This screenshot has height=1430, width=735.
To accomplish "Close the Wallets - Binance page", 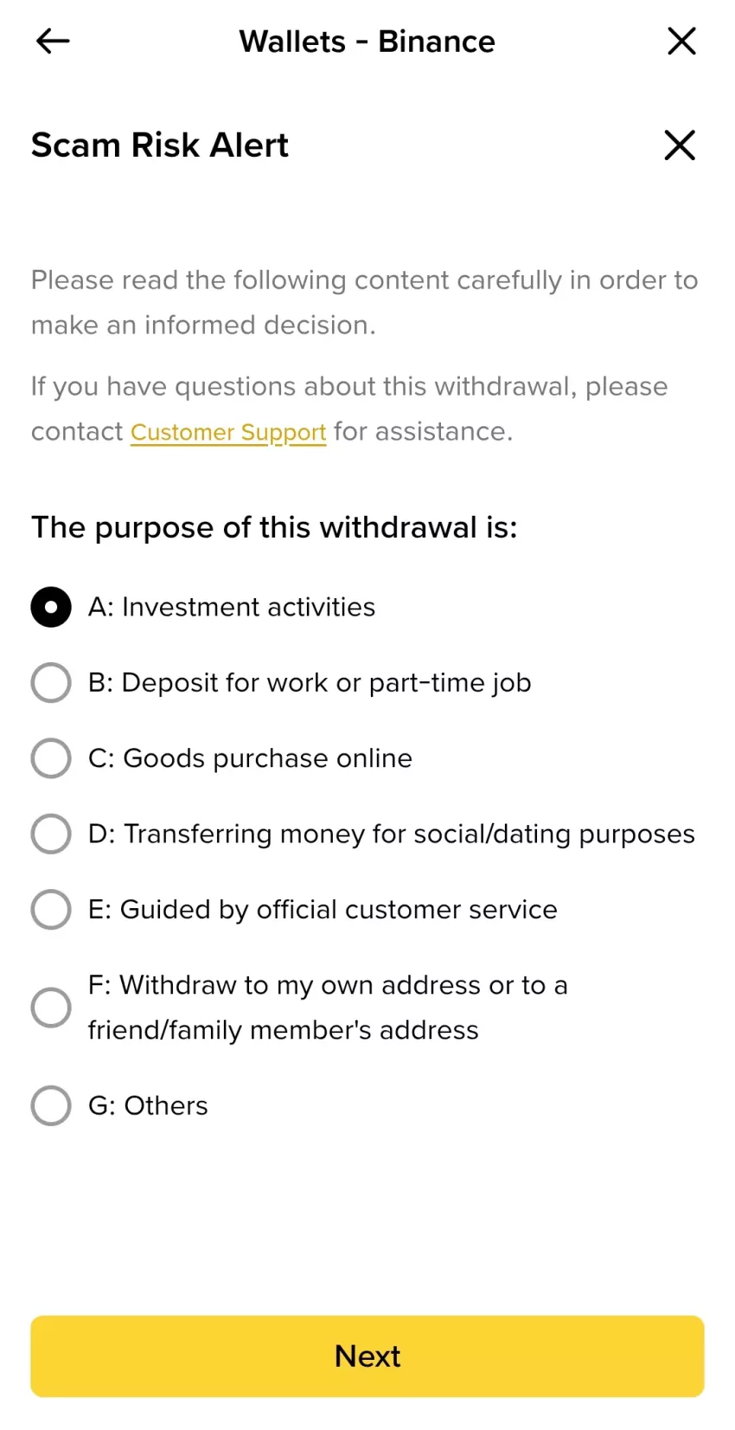I will click(x=681, y=41).
